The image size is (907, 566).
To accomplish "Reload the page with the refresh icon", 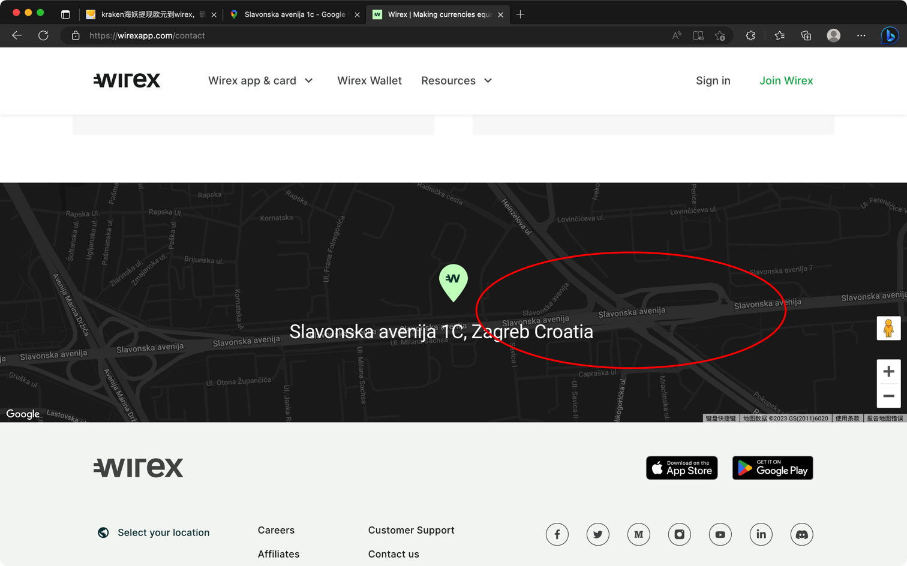I will point(43,35).
